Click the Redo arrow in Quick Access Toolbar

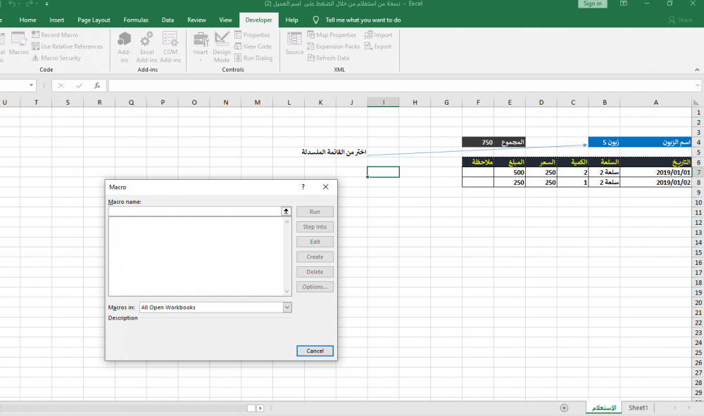[29, 4]
